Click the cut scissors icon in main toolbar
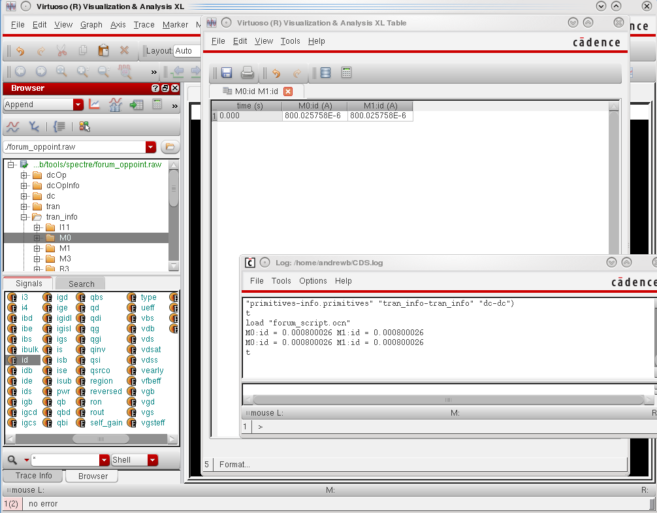 click(61, 51)
